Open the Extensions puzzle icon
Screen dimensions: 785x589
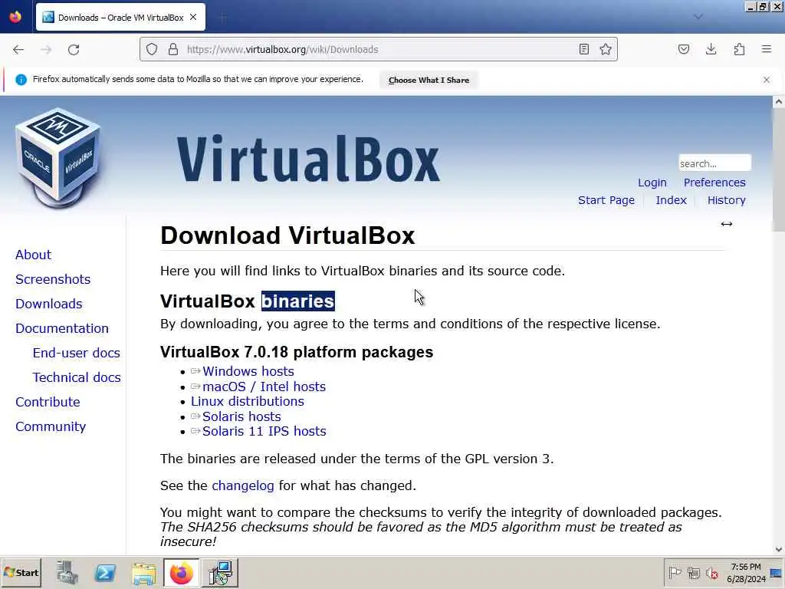pyautogui.click(x=739, y=49)
